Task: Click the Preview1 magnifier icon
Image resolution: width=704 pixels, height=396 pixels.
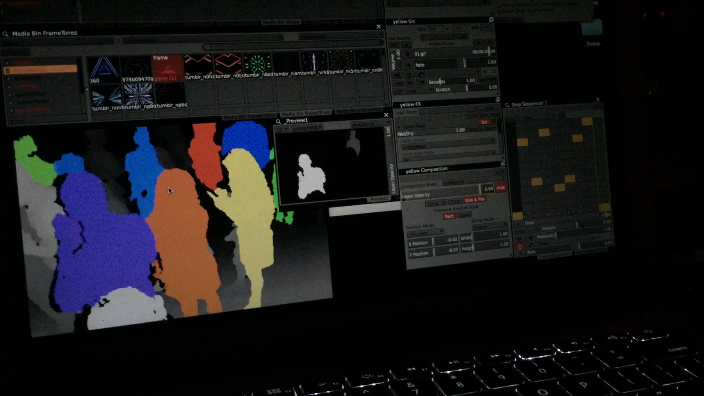Action: click(x=278, y=121)
